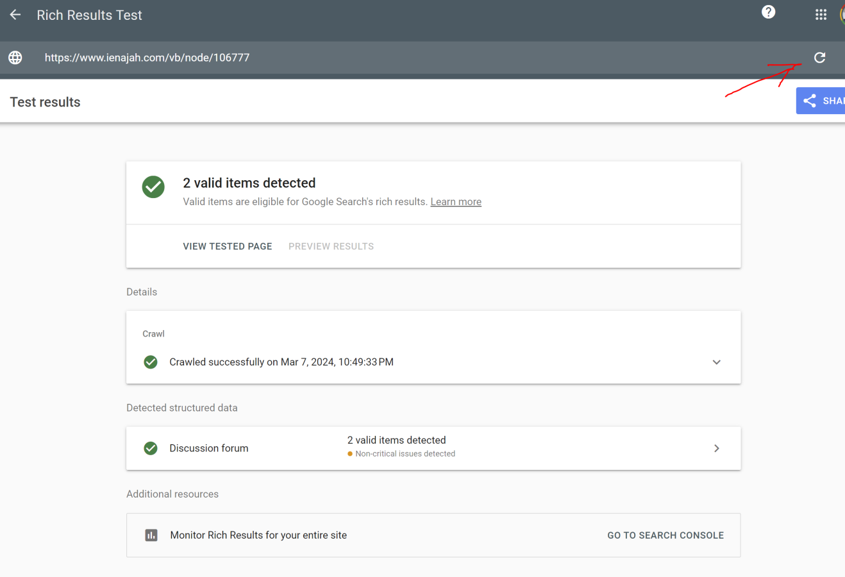Click the bar chart icon beside Monitor Rich Results

(x=151, y=535)
